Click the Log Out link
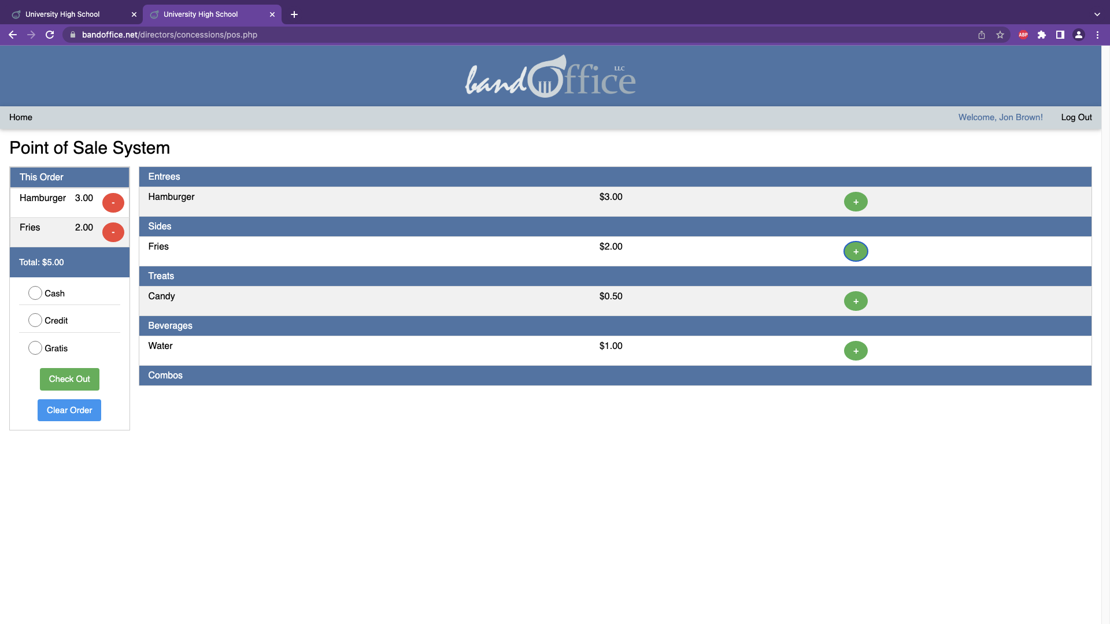The image size is (1110, 624). coord(1076,117)
